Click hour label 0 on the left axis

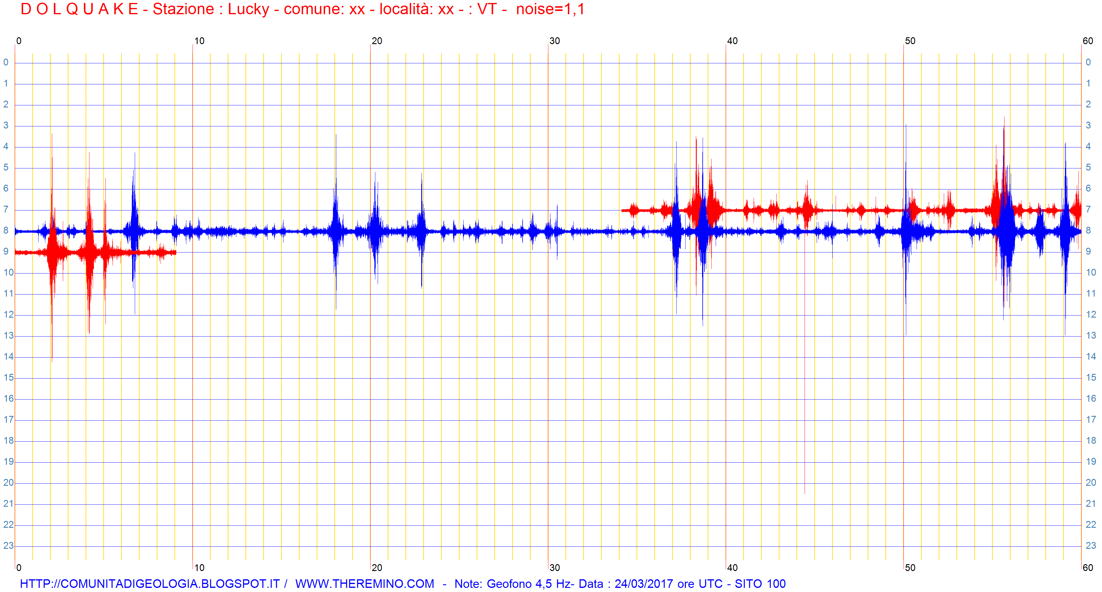point(6,62)
